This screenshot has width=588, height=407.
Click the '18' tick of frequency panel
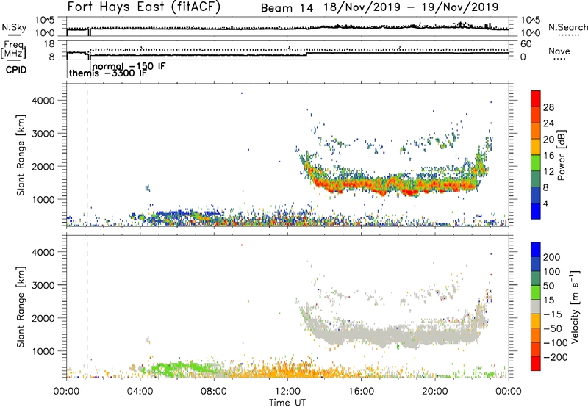(x=49, y=44)
